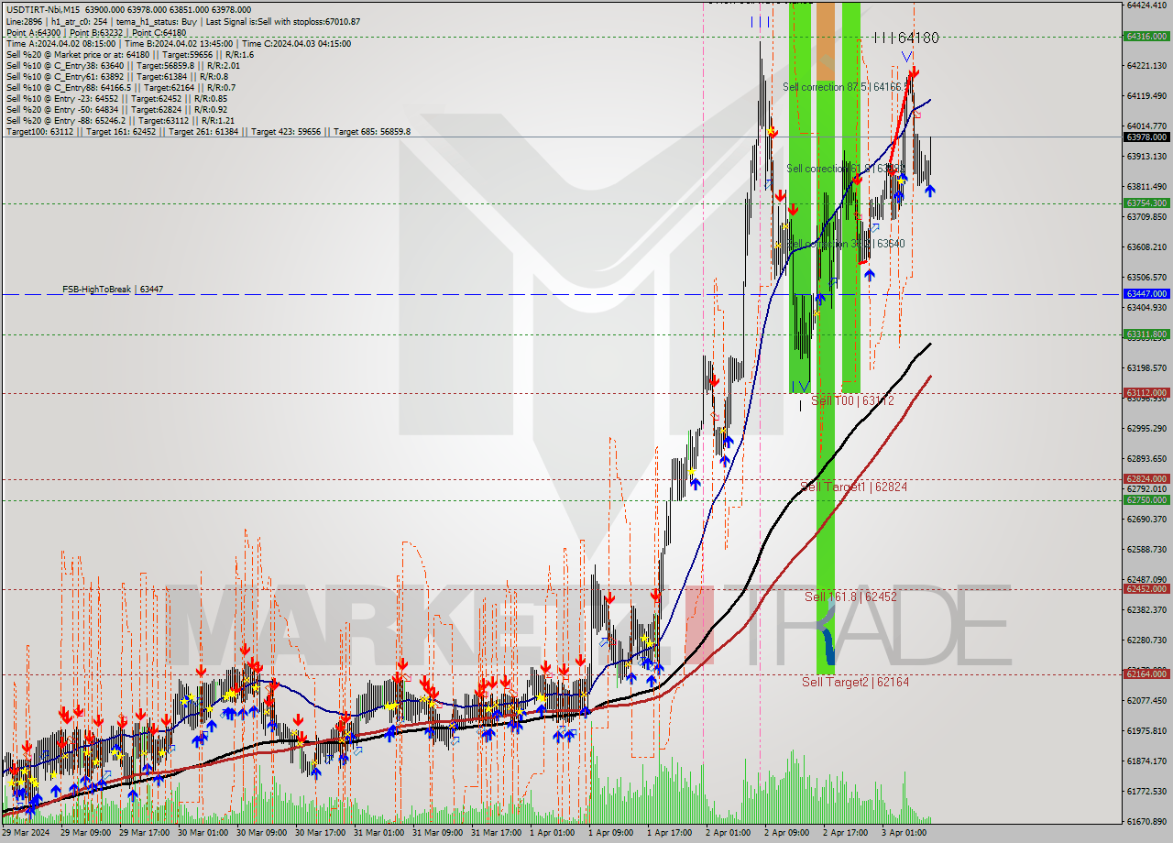This screenshot has width=1173, height=843.
Task: Click the 61772.530 price axis value
Action: click(x=1146, y=791)
